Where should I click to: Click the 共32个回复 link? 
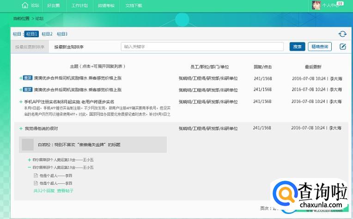(44, 191)
